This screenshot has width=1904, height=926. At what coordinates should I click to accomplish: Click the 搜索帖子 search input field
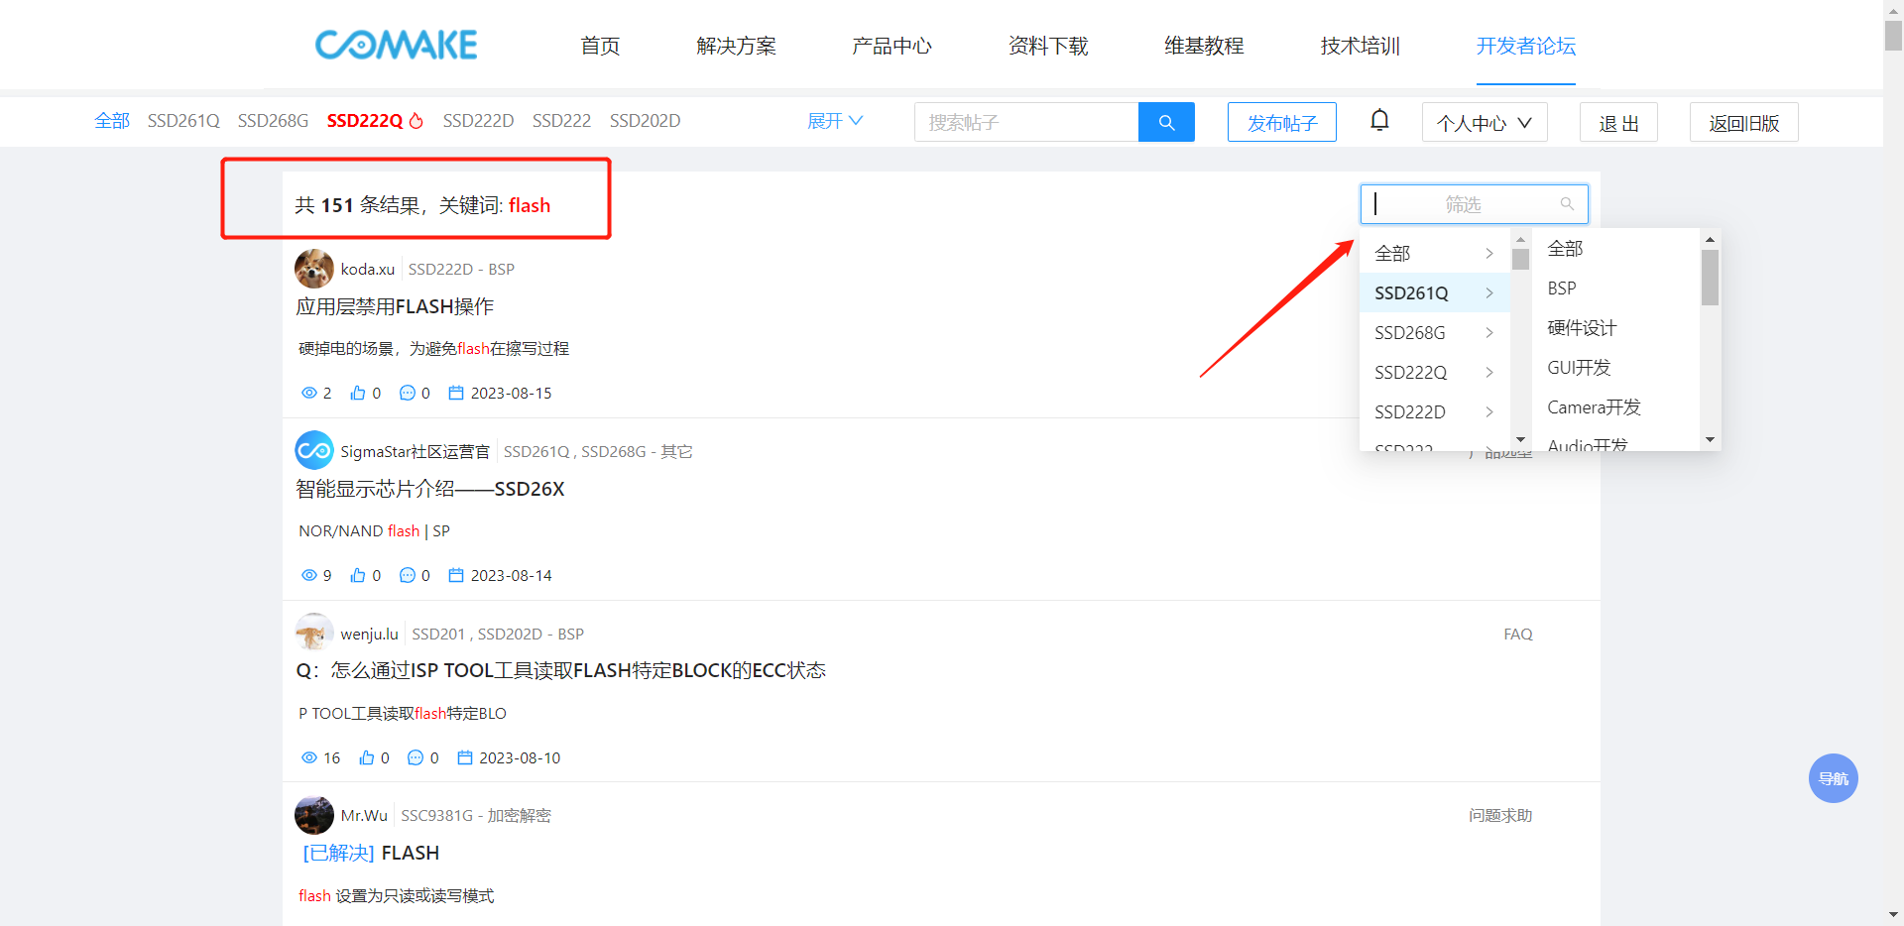pyautogui.click(x=1026, y=123)
